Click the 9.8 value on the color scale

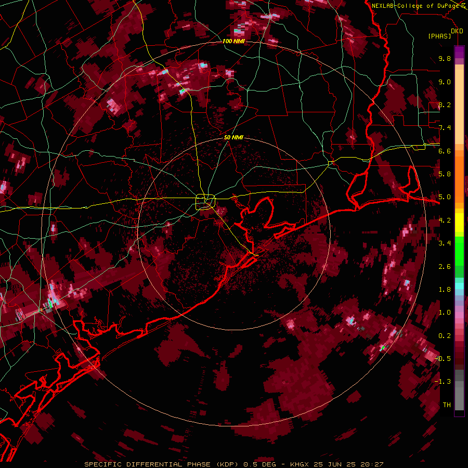445,58
